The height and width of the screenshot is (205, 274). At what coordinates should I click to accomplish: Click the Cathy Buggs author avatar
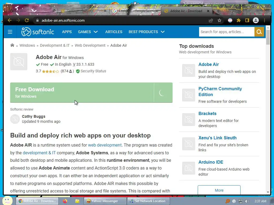pos(15,119)
